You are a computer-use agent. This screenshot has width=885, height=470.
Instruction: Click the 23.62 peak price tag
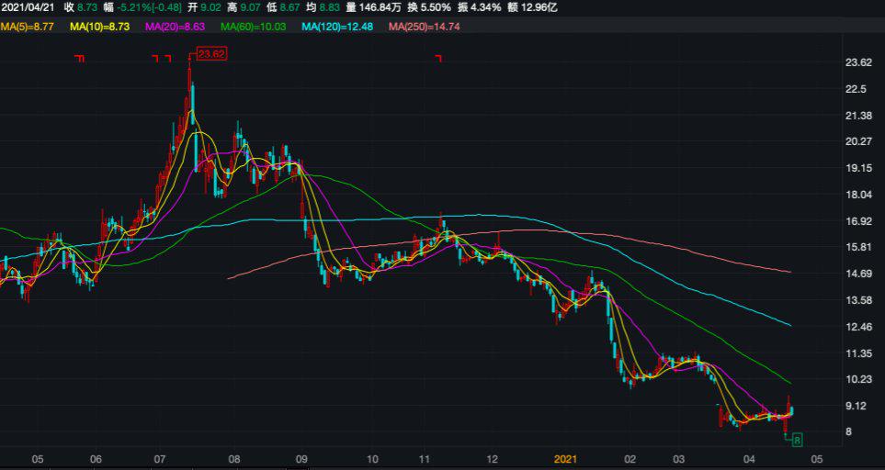tap(210, 54)
